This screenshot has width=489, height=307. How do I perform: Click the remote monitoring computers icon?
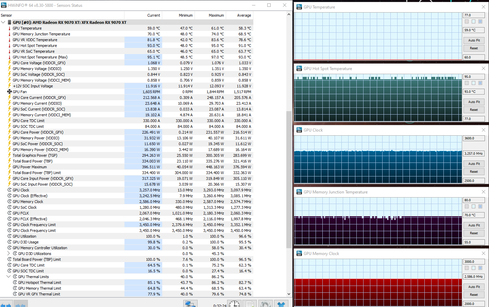(190, 303)
